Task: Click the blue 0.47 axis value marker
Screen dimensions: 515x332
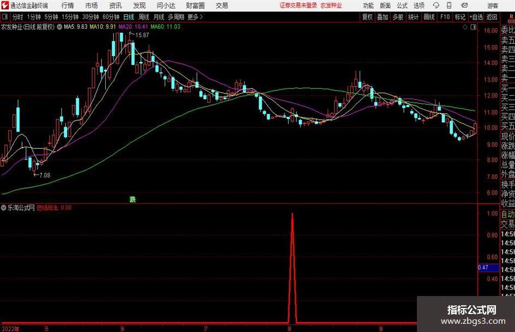Action: pyautogui.click(x=488, y=268)
